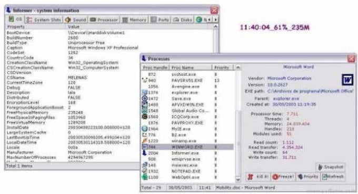Take a Snapshot of the process

click(x=331, y=167)
